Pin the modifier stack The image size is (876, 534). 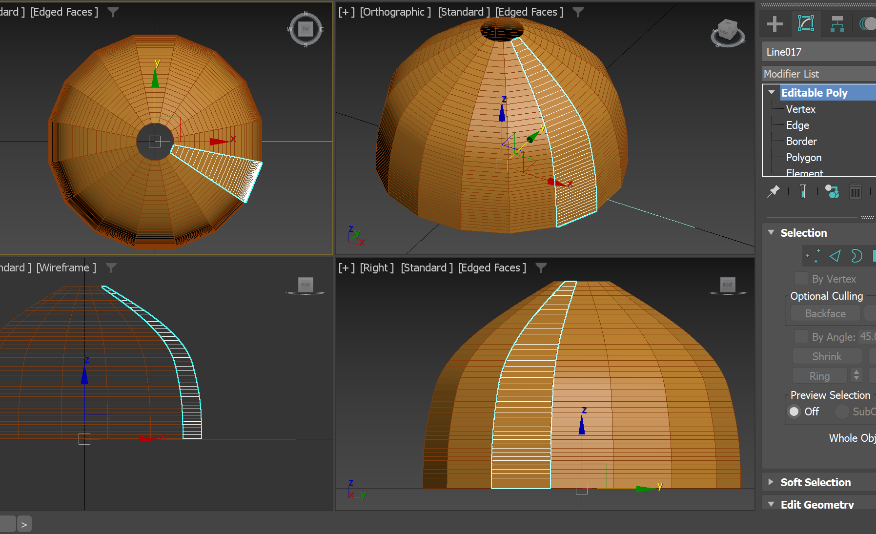774,191
